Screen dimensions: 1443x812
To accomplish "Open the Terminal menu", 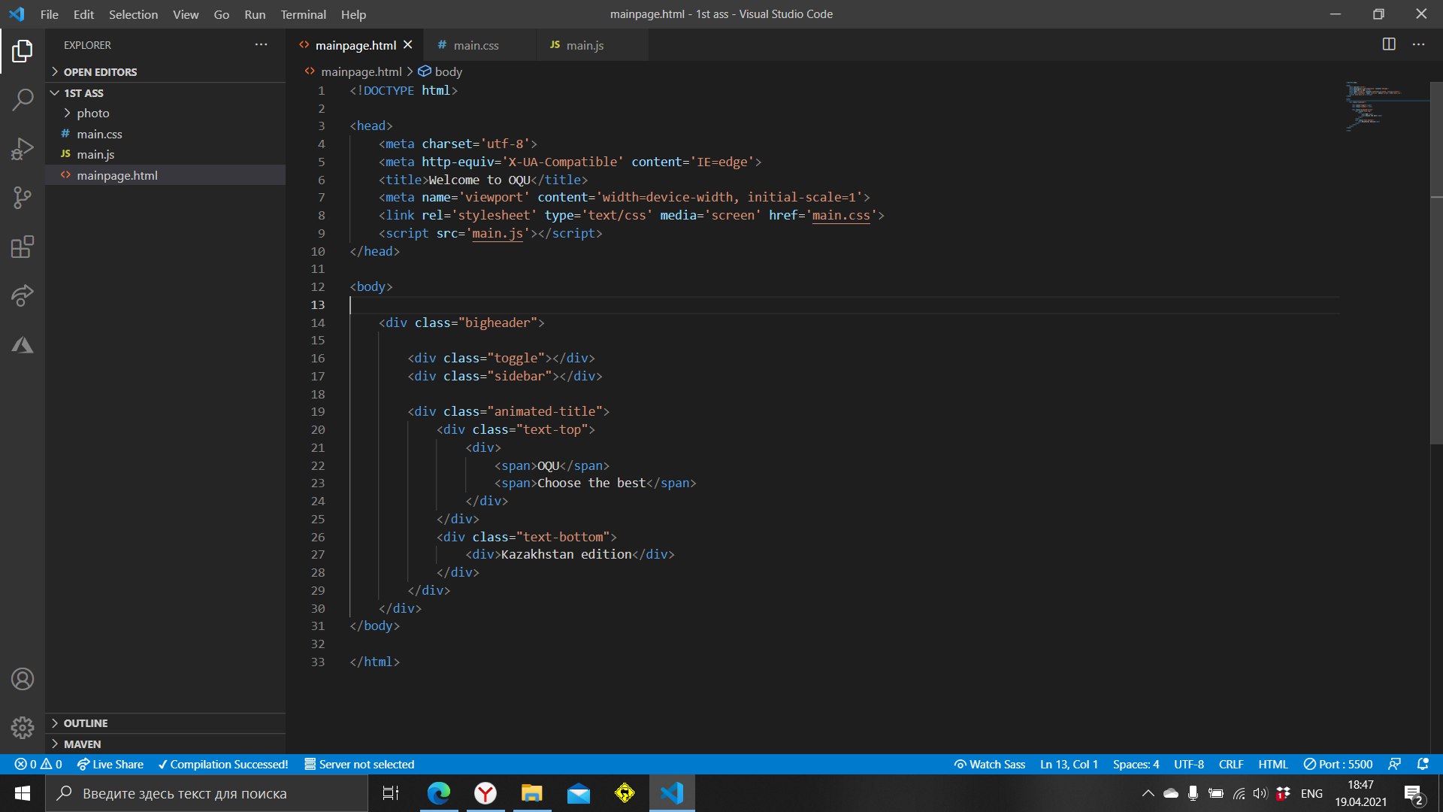I will (x=303, y=14).
